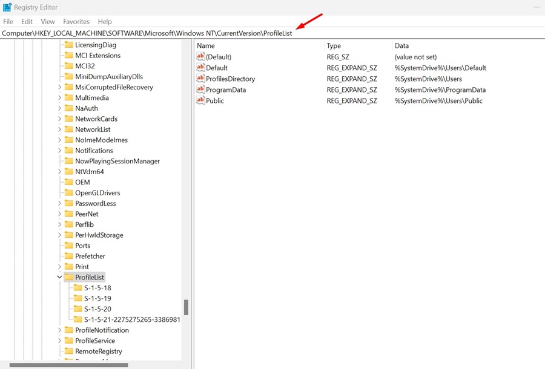Image resolution: width=545 pixels, height=369 pixels.
Task: Select the MCI32 folder icon
Action: [x=69, y=66]
